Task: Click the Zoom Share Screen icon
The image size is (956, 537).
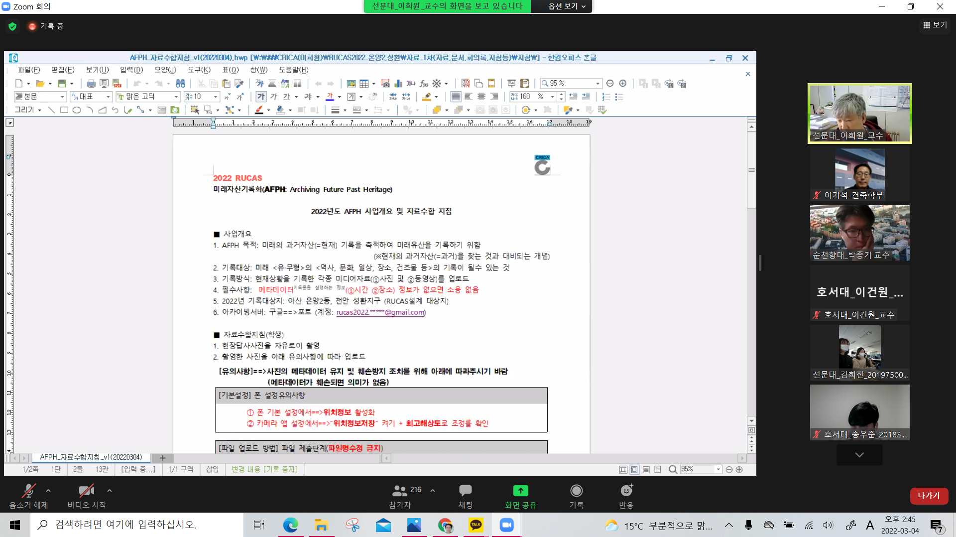Action: tap(520, 491)
